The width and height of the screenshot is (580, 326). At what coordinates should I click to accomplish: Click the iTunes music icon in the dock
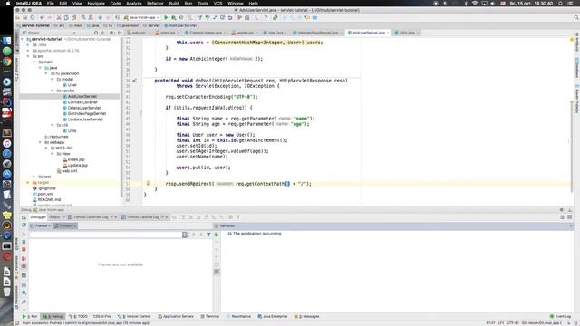click(6, 143)
